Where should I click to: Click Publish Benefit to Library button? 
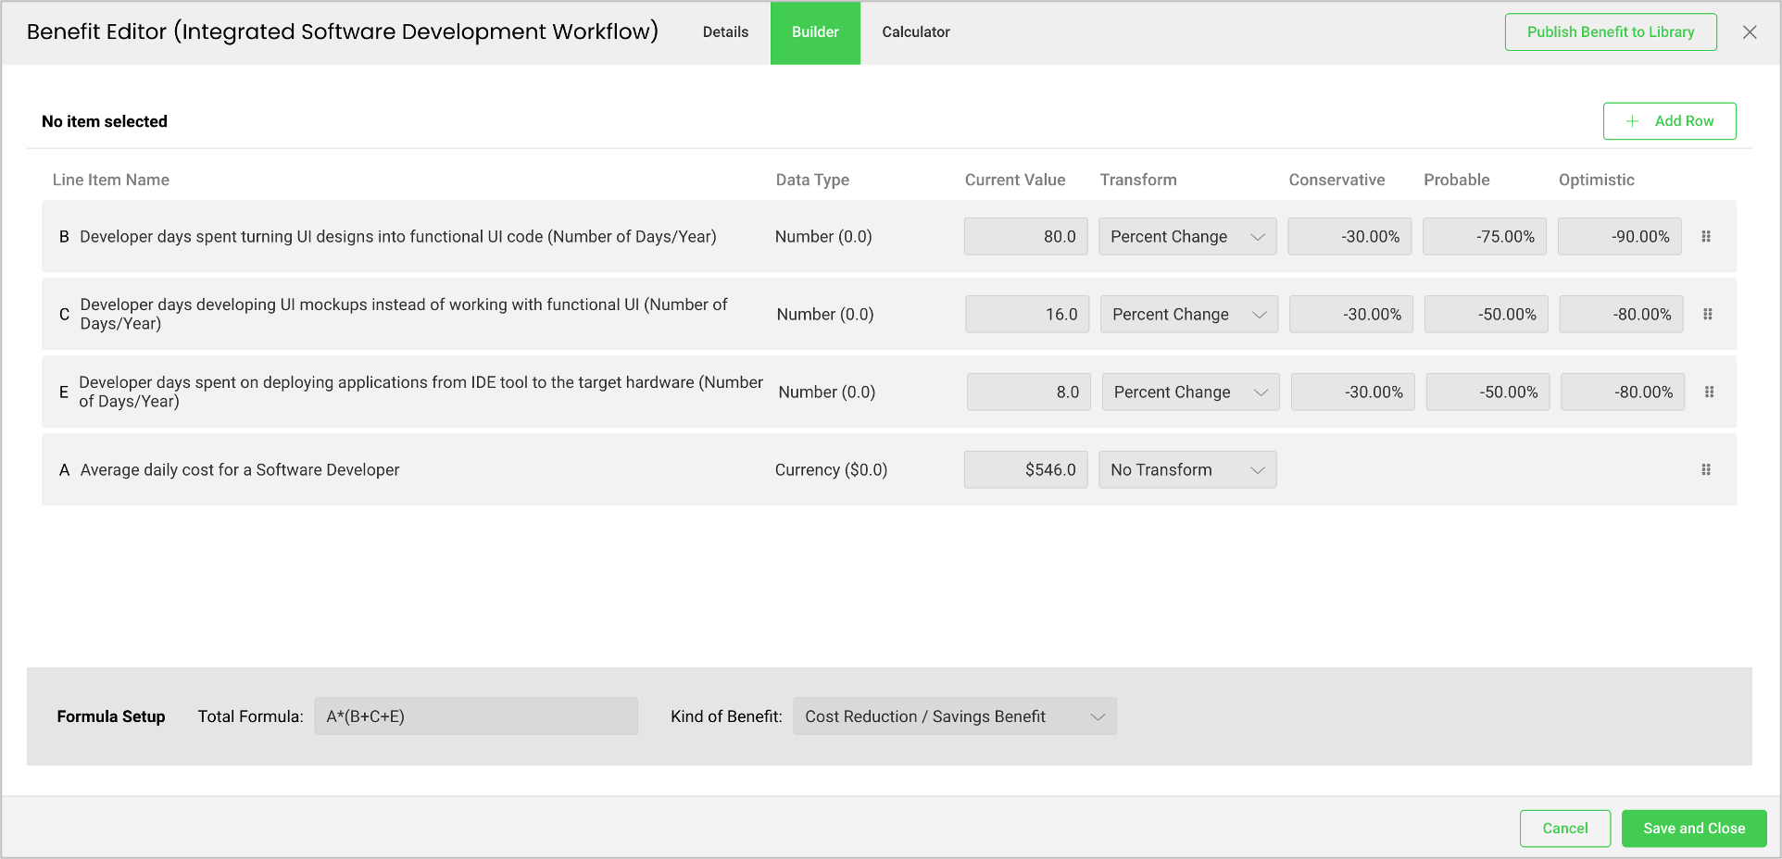pos(1610,32)
